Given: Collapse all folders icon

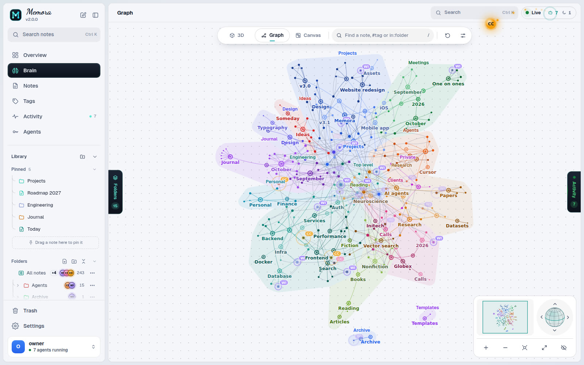Looking at the screenshot, I should click(84, 261).
